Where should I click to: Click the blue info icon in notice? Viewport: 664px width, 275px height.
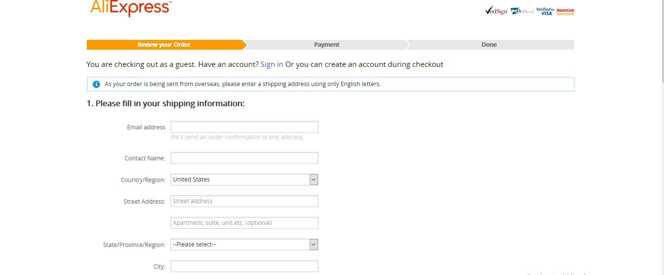coord(96,84)
